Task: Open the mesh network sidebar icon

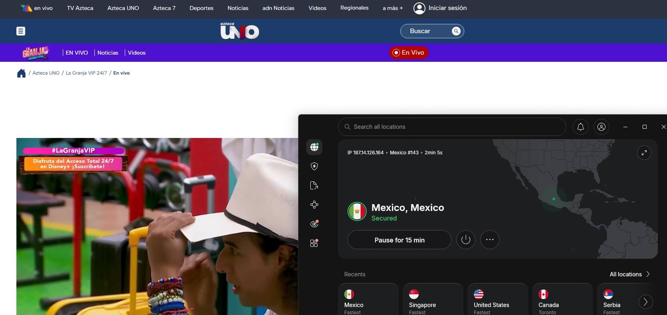Action: (x=314, y=205)
